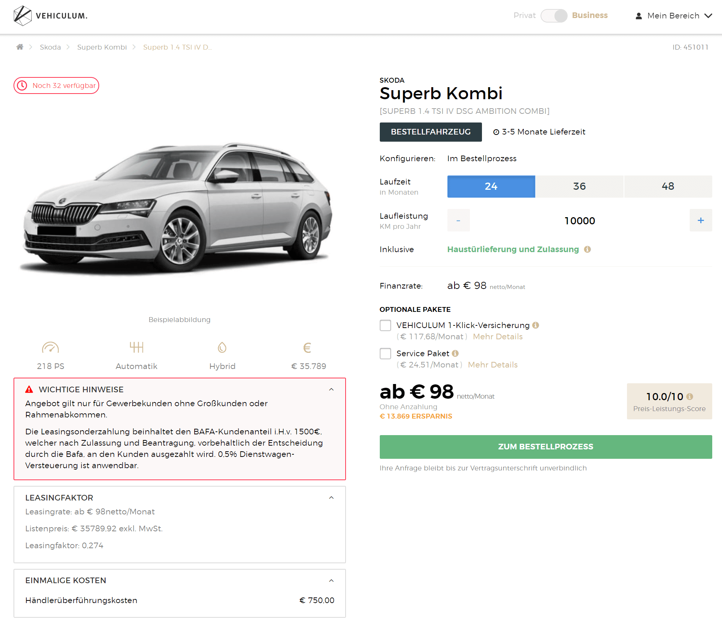Click the speedometer icon above 218 PS
722x626 pixels.
point(50,348)
